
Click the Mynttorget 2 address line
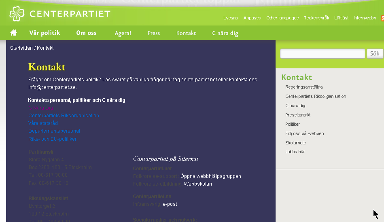[42, 206]
